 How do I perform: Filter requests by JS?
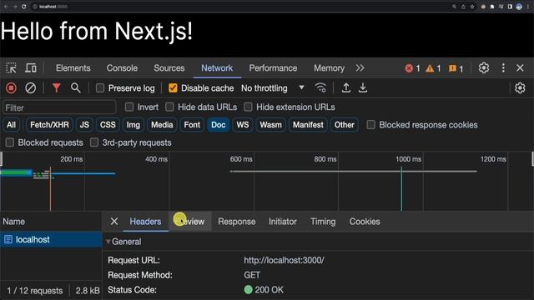coord(84,125)
